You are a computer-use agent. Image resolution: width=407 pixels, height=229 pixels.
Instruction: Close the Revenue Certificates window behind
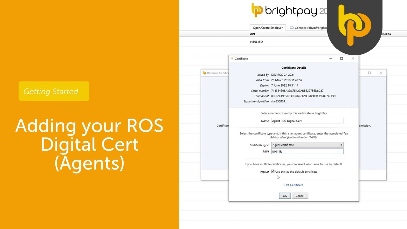click(x=381, y=73)
